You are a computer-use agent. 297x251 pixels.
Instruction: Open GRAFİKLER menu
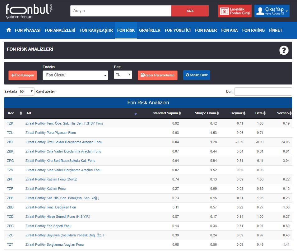point(150,30)
